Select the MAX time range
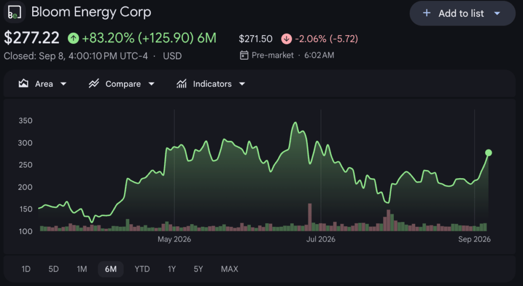The height and width of the screenshot is (286, 523). click(229, 269)
